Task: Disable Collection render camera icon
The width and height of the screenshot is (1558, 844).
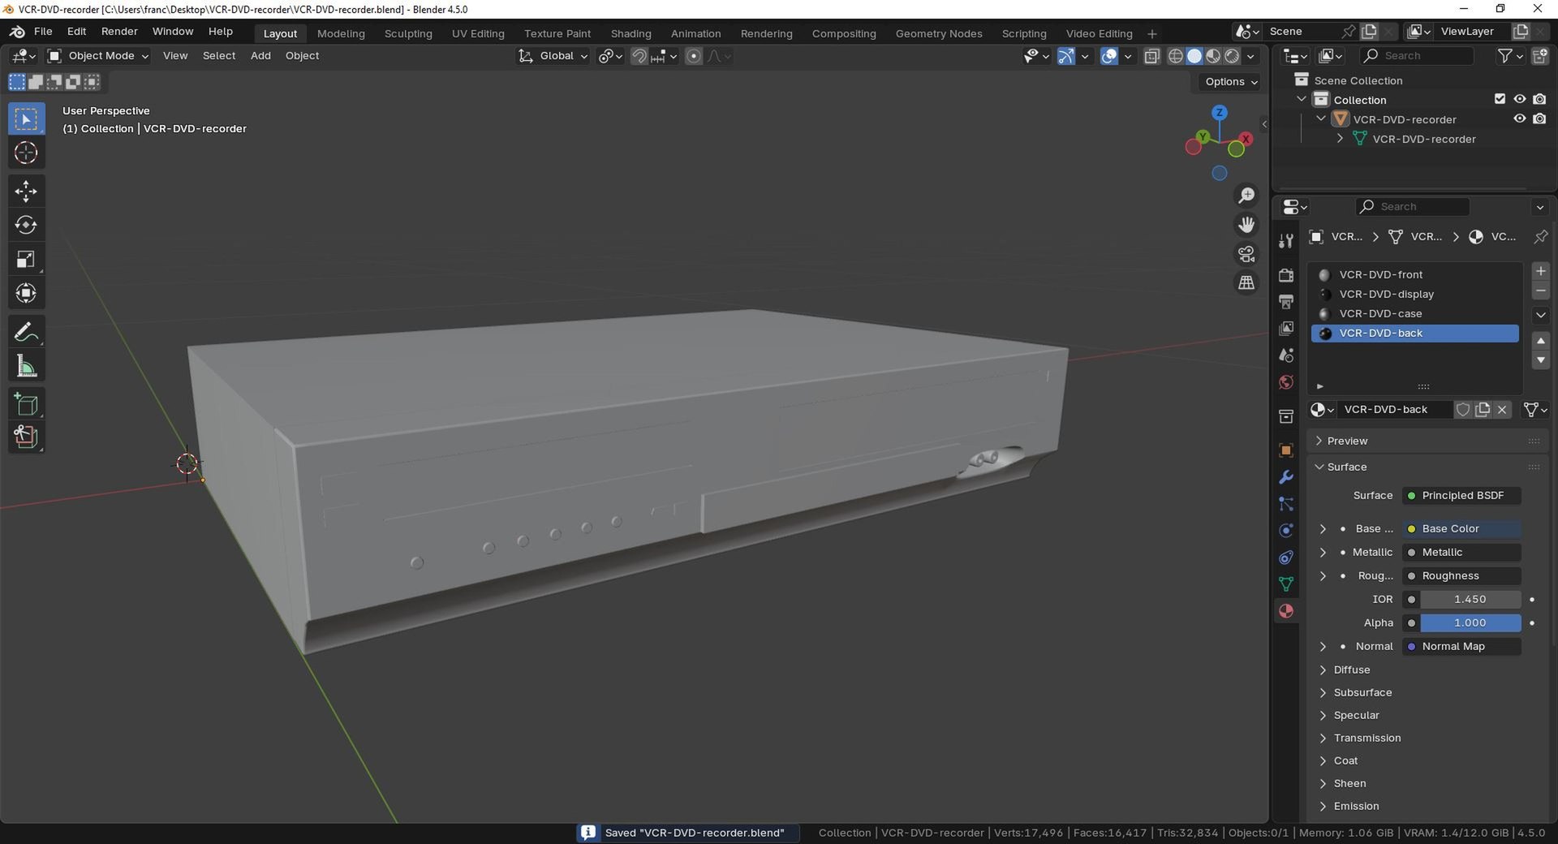Action: click(x=1539, y=99)
